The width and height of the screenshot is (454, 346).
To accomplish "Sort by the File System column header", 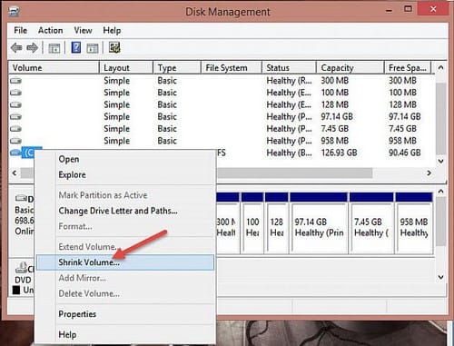I will pyautogui.click(x=232, y=68).
